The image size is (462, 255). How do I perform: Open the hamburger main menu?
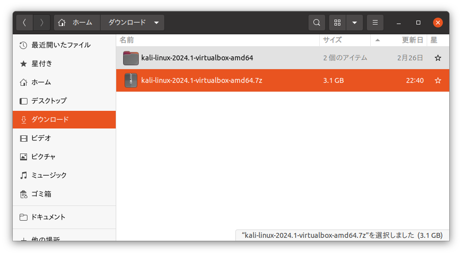[375, 23]
